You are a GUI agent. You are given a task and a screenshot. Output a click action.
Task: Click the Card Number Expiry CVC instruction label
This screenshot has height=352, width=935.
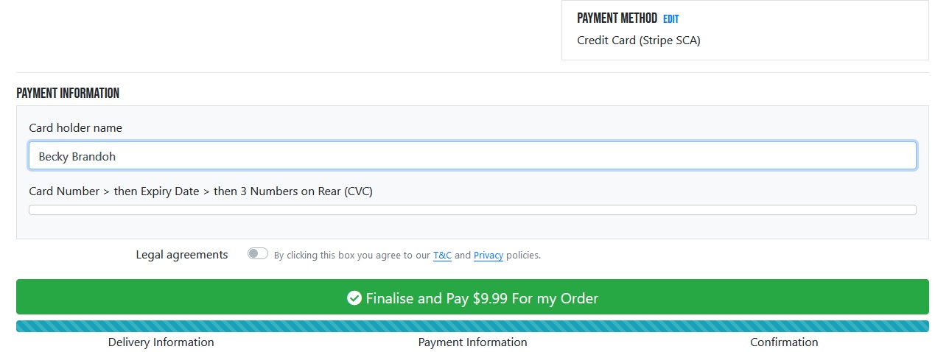(x=200, y=191)
